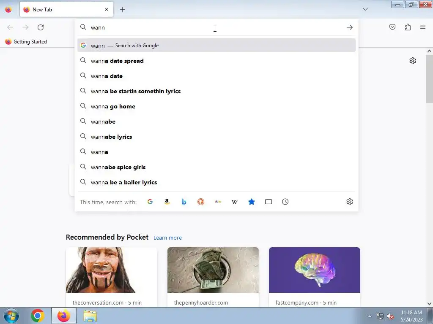This screenshot has height=324, width=433.
Task: Pick 'wanna be startin somethin lyrics' suggestion
Action: (x=216, y=91)
